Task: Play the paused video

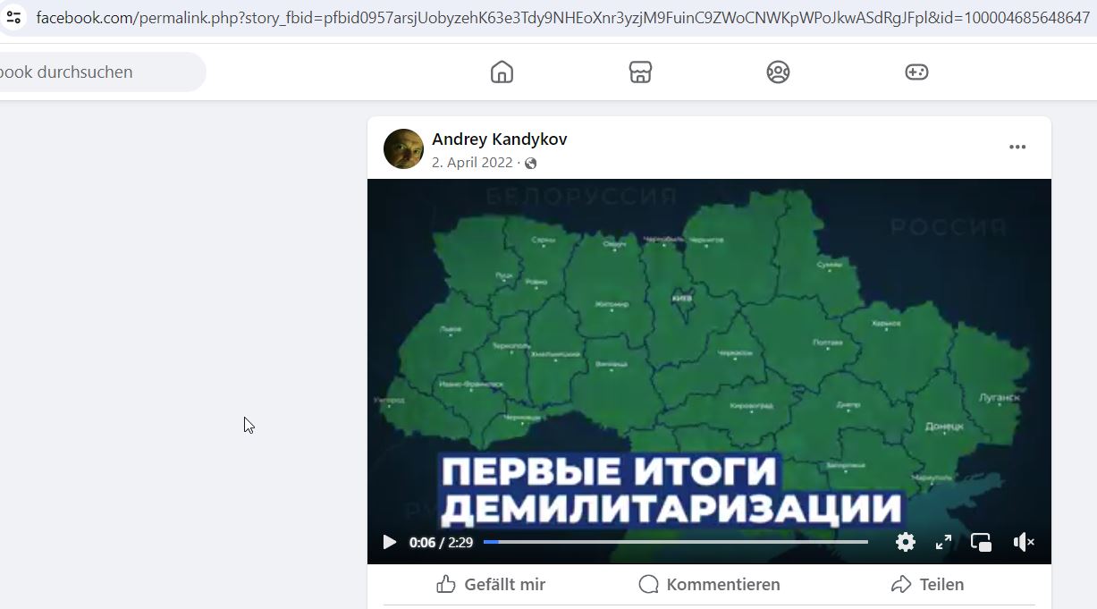Action: click(389, 542)
